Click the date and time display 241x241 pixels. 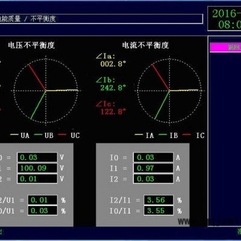(x=224, y=19)
